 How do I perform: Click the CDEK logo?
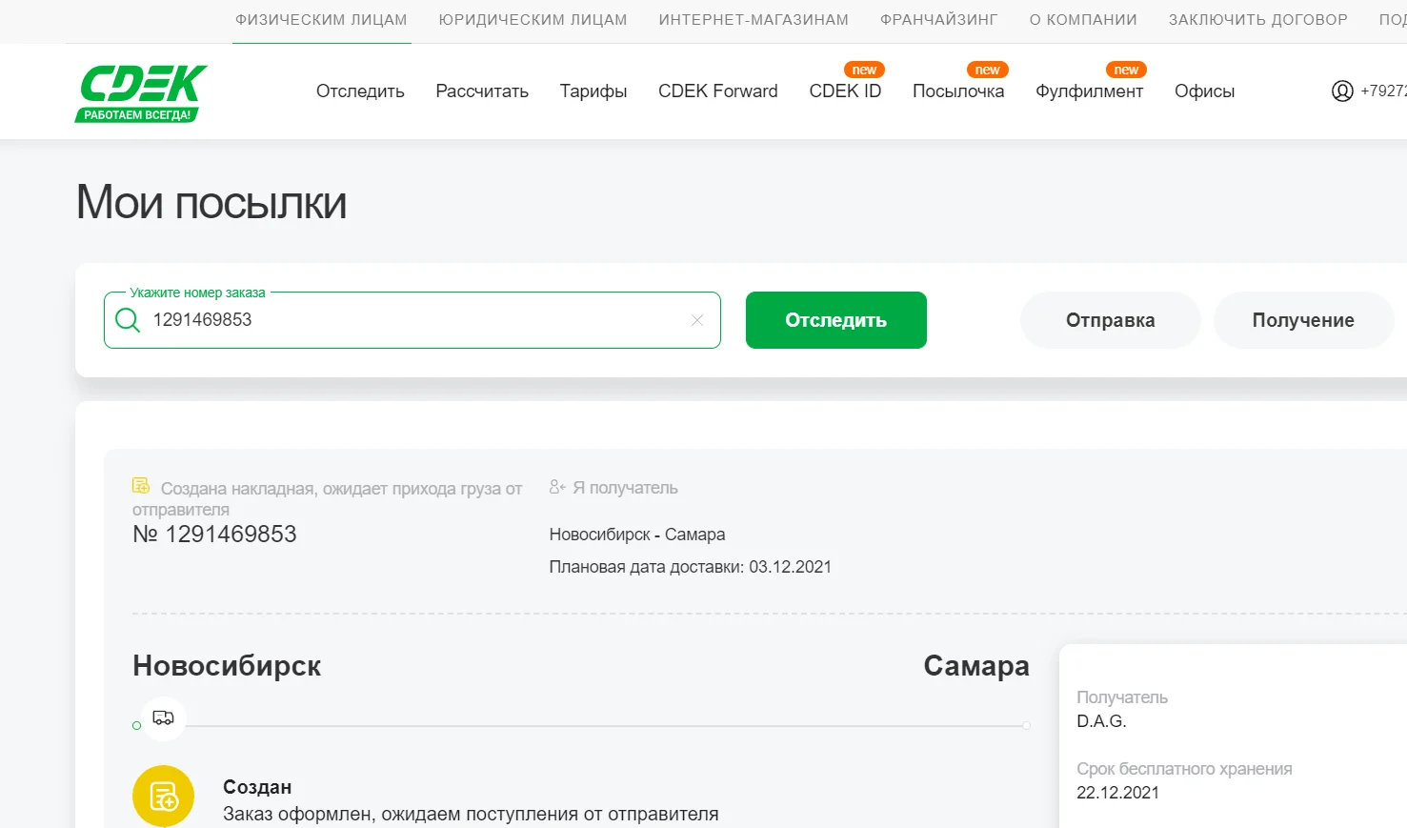coord(141,92)
